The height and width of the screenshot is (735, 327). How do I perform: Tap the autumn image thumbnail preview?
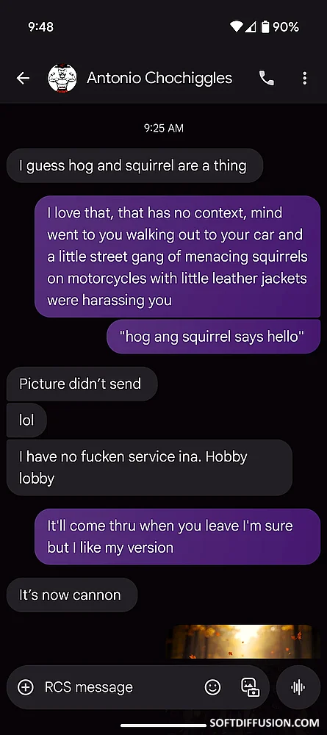(240, 641)
